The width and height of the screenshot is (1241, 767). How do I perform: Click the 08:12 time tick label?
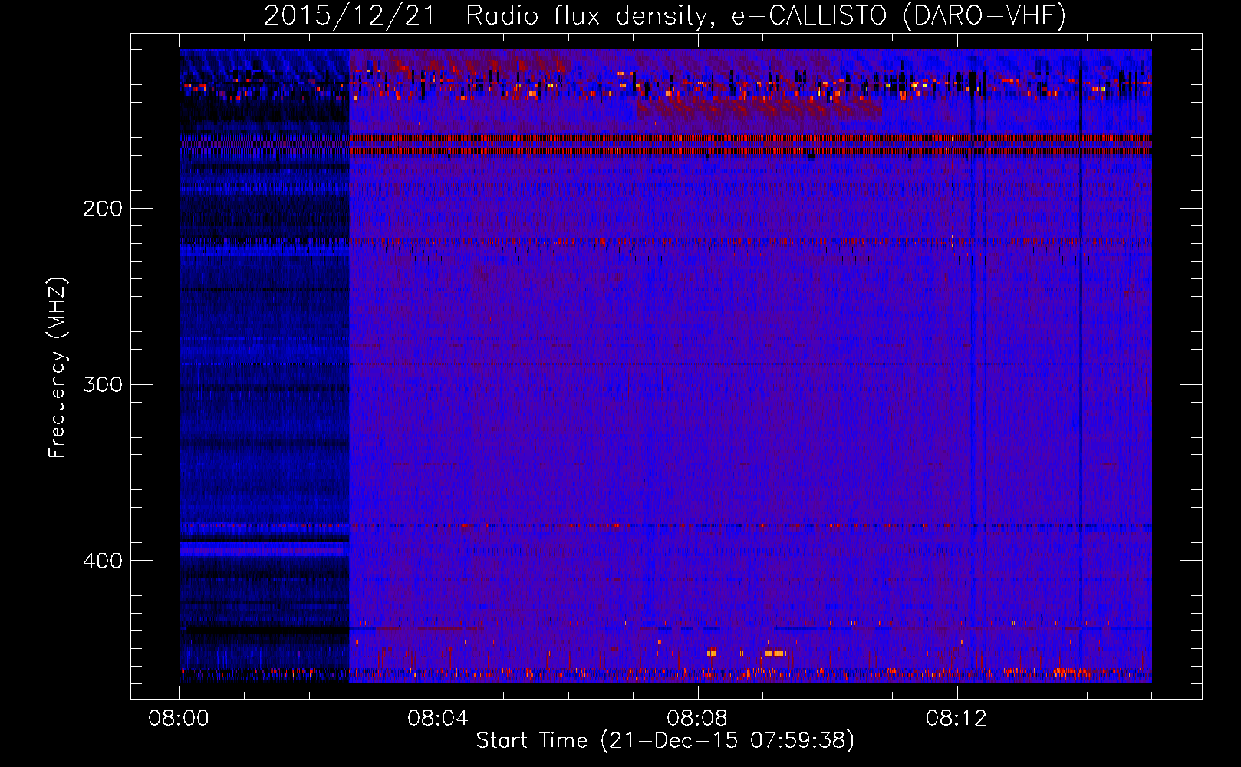pos(956,719)
